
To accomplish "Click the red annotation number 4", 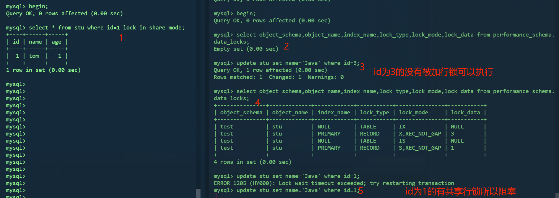I will tap(258, 102).
